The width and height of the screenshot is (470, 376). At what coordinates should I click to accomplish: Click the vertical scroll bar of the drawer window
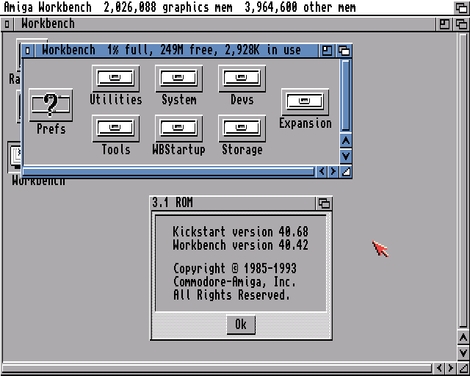(346, 95)
